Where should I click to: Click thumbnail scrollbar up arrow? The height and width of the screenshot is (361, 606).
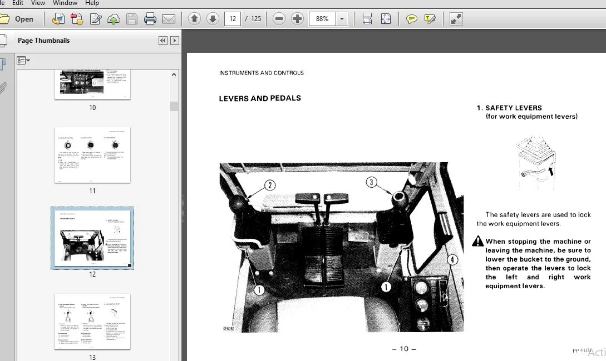click(x=174, y=74)
